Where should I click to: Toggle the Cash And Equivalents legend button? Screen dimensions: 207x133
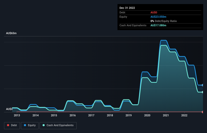click(x=58, y=125)
